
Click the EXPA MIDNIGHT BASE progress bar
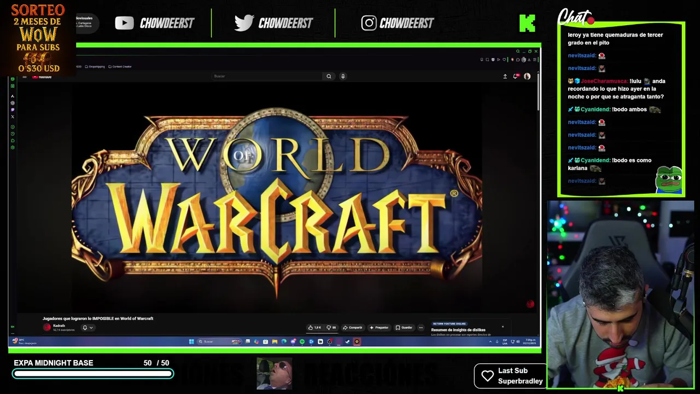(x=93, y=374)
